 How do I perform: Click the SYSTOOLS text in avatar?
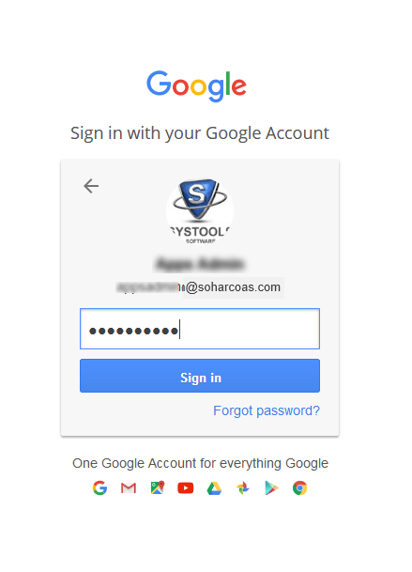200,232
